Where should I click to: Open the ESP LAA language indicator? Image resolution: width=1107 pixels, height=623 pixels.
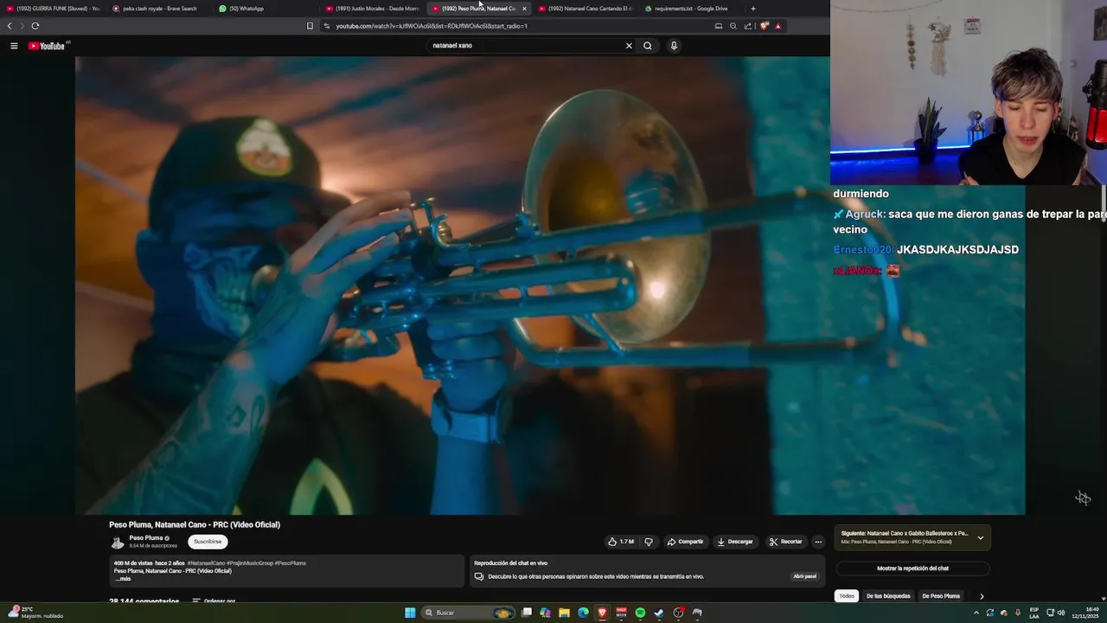pos(1034,613)
